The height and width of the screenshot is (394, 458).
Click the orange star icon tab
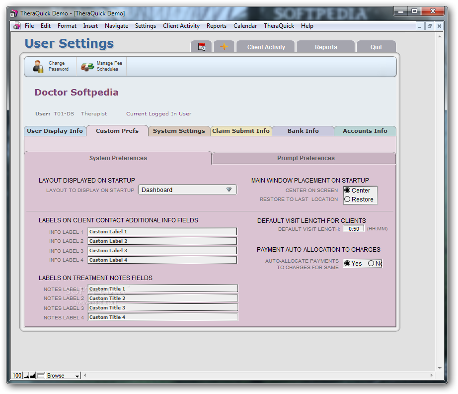(224, 47)
